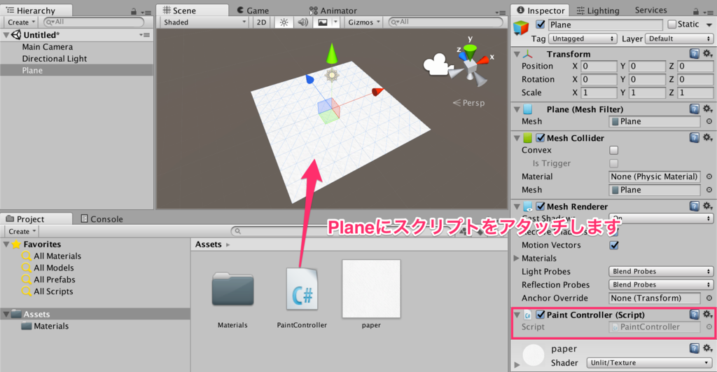Viewport: 717px width, 372px height.
Task: Open the Gizmos dropdown
Action: click(364, 22)
